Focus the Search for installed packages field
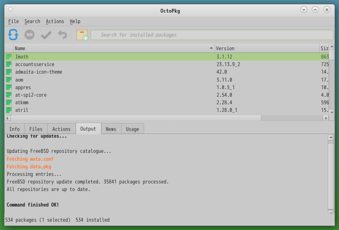The image size is (339, 230). [x=212, y=35]
